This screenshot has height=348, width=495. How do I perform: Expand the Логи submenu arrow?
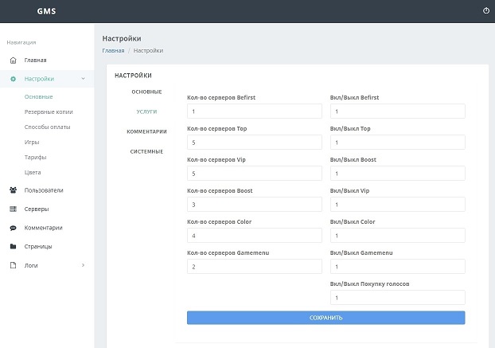pos(83,265)
